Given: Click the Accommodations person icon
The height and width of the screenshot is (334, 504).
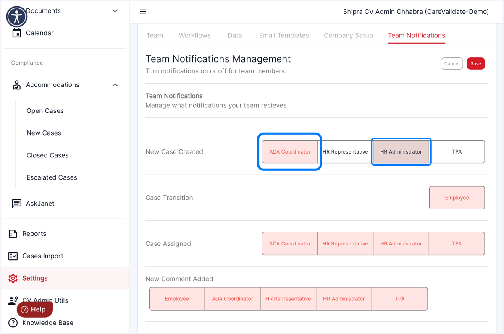Looking at the screenshot, I should tap(16, 85).
